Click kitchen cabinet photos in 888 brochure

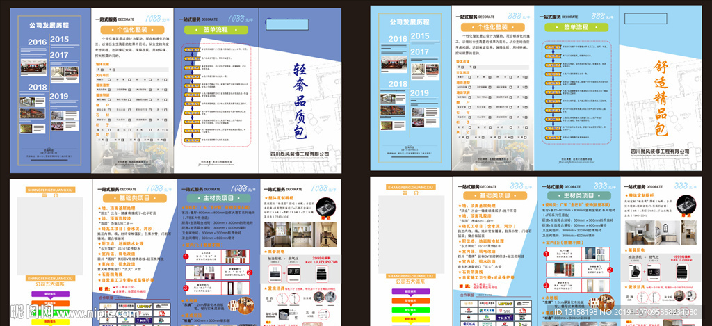pos(659,232)
